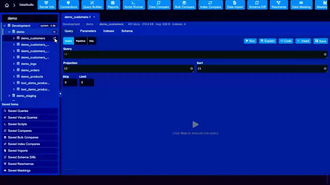Select the demo_orders collection
The image size is (330, 185).
tap(30, 70)
